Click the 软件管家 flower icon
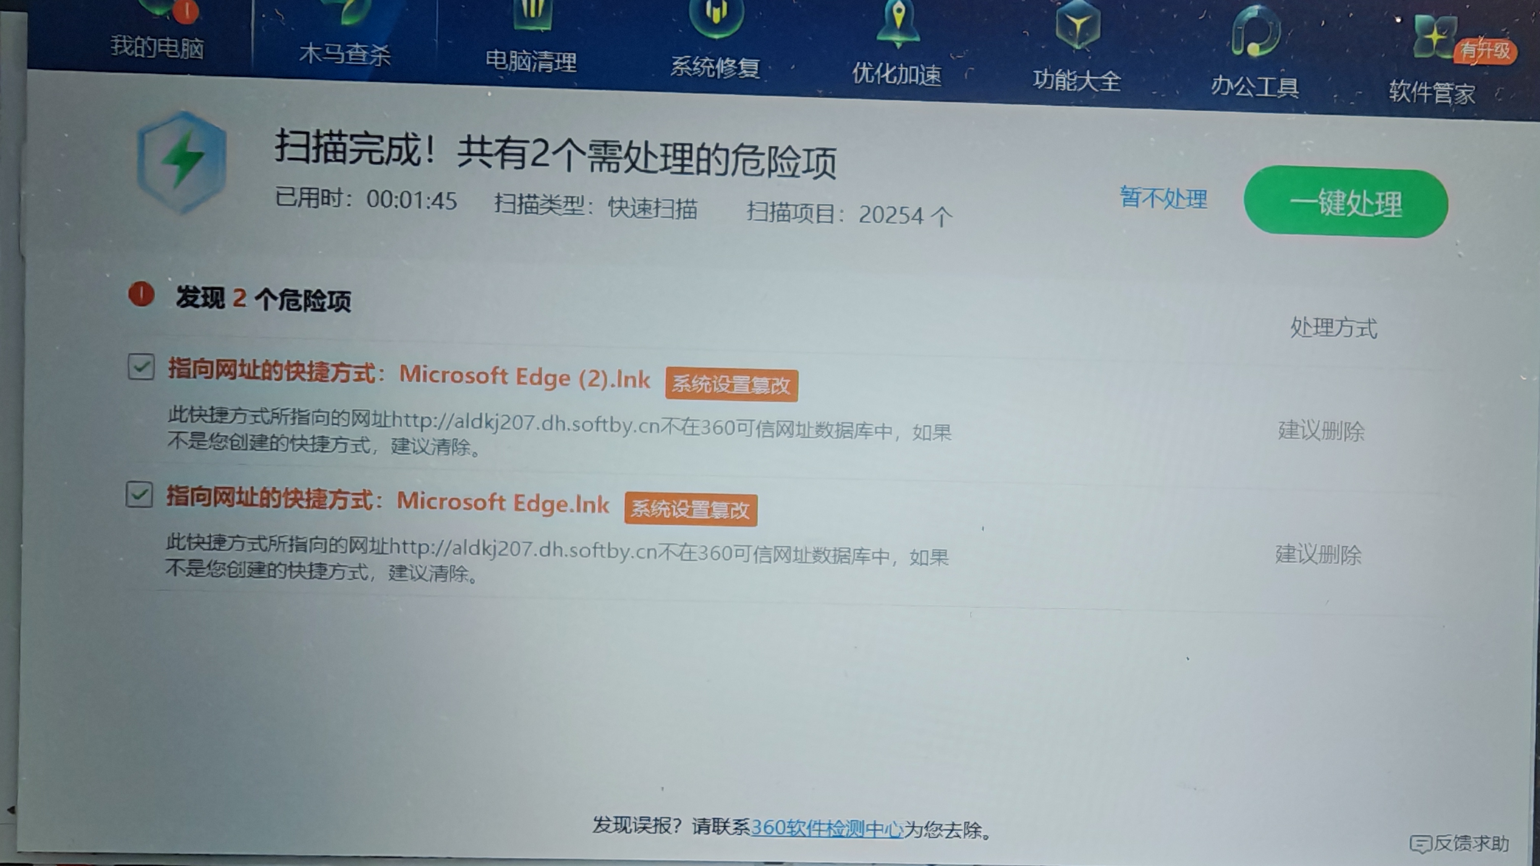This screenshot has width=1540, height=866. pos(1435,37)
